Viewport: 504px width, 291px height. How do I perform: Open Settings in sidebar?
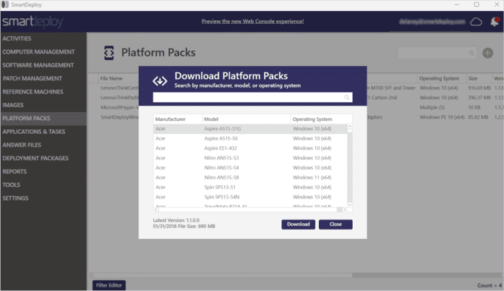pyautogui.click(x=15, y=198)
